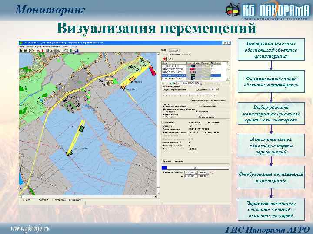Click the Panorama application icon in the title bar
Viewport: 313px width, 234px height.
[x=21, y=43]
